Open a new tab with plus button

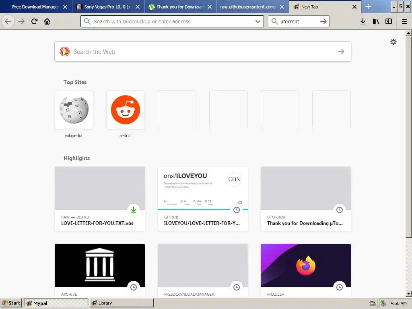pyautogui.click(x=368, y=6)
